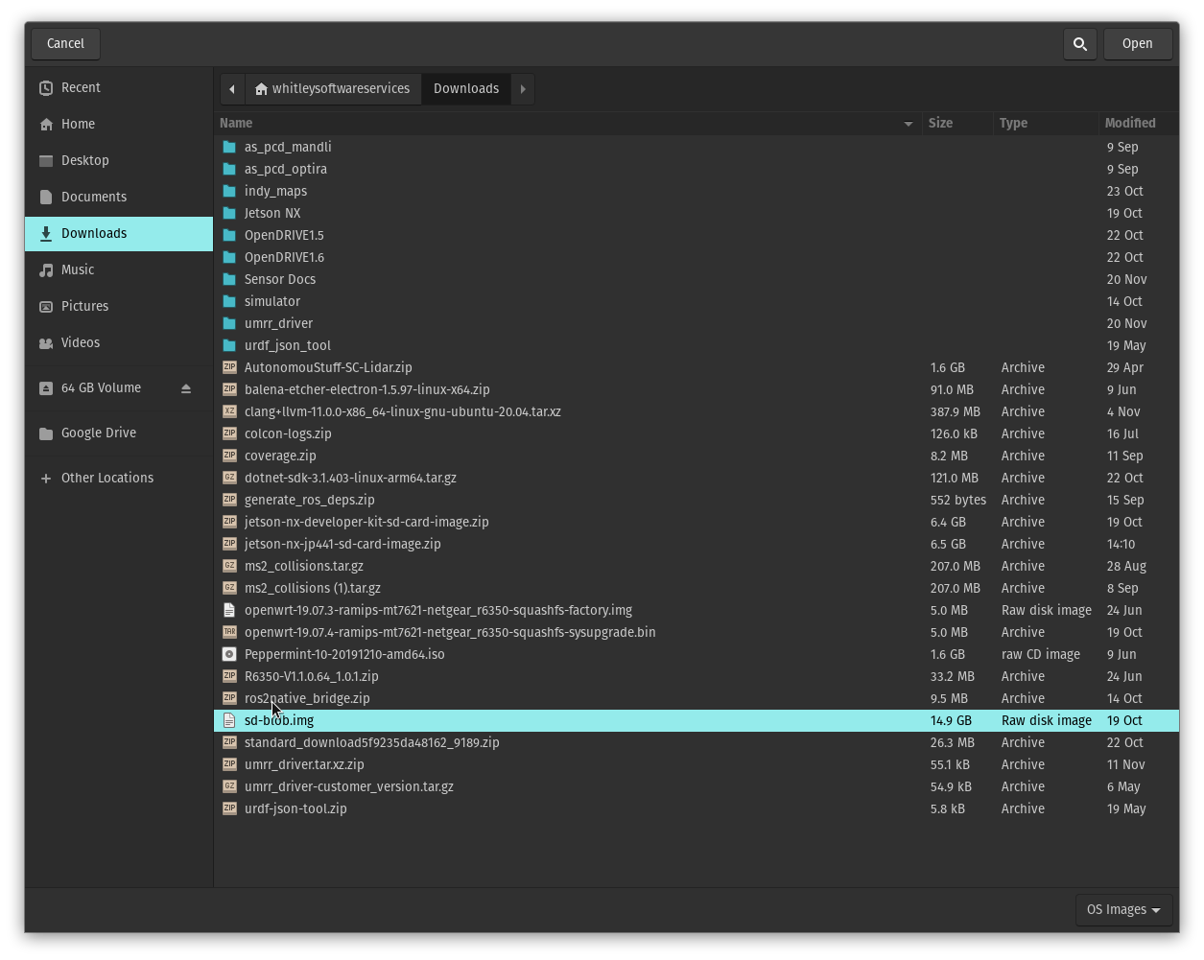Select ms2_collisions.tar.gz file
Image resolution: width=1204 pixels, height=960 pixels.
tap(696, 566)
